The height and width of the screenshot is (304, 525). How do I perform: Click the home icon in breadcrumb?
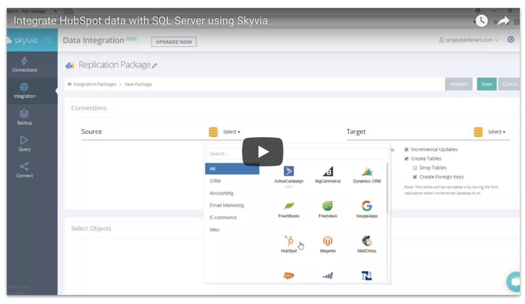pos(69,84)
